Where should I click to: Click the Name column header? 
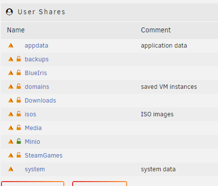[x=16, y=30]
